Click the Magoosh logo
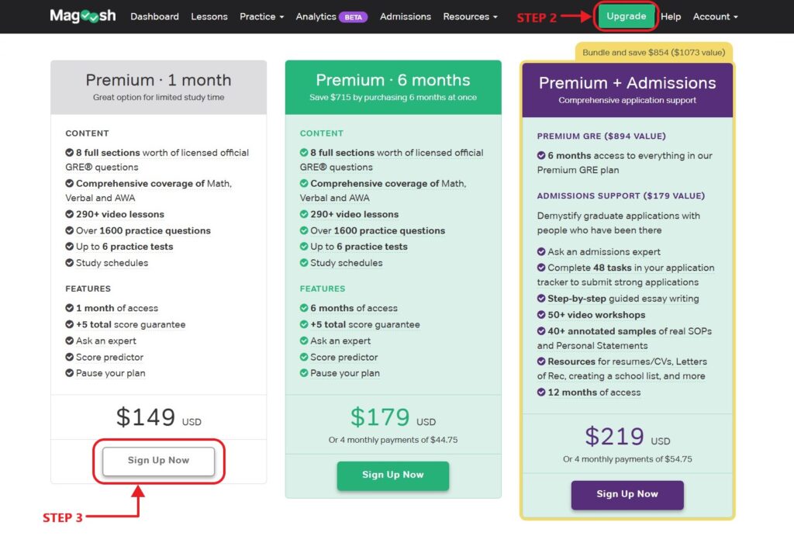Viewport: 794px width, 536px height. 81,16
